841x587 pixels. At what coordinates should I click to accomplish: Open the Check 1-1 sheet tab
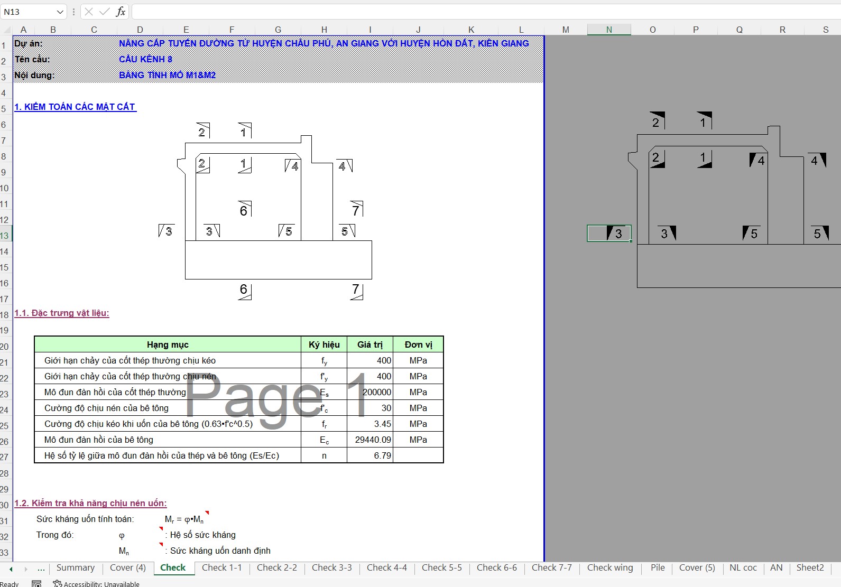221,567
